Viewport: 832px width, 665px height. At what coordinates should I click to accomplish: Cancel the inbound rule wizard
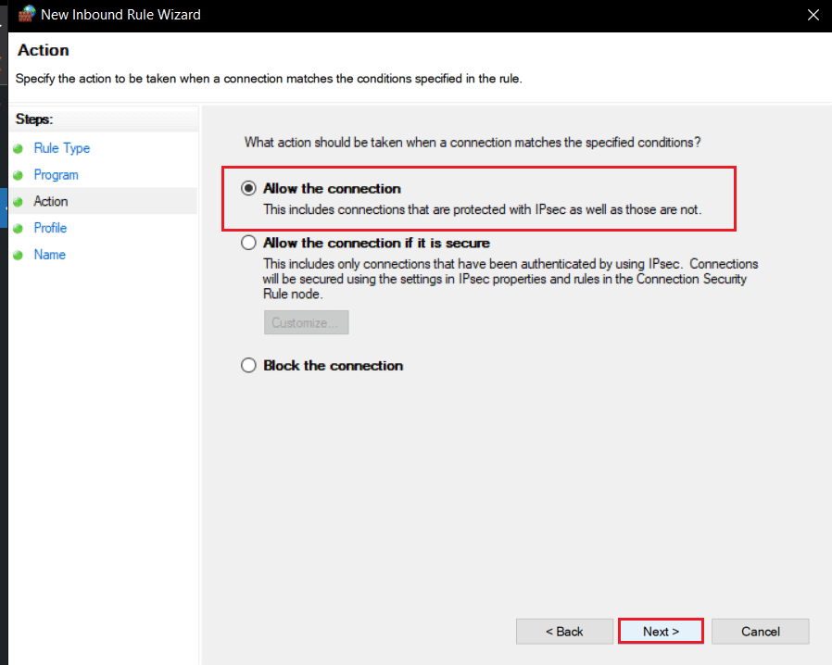760,631
